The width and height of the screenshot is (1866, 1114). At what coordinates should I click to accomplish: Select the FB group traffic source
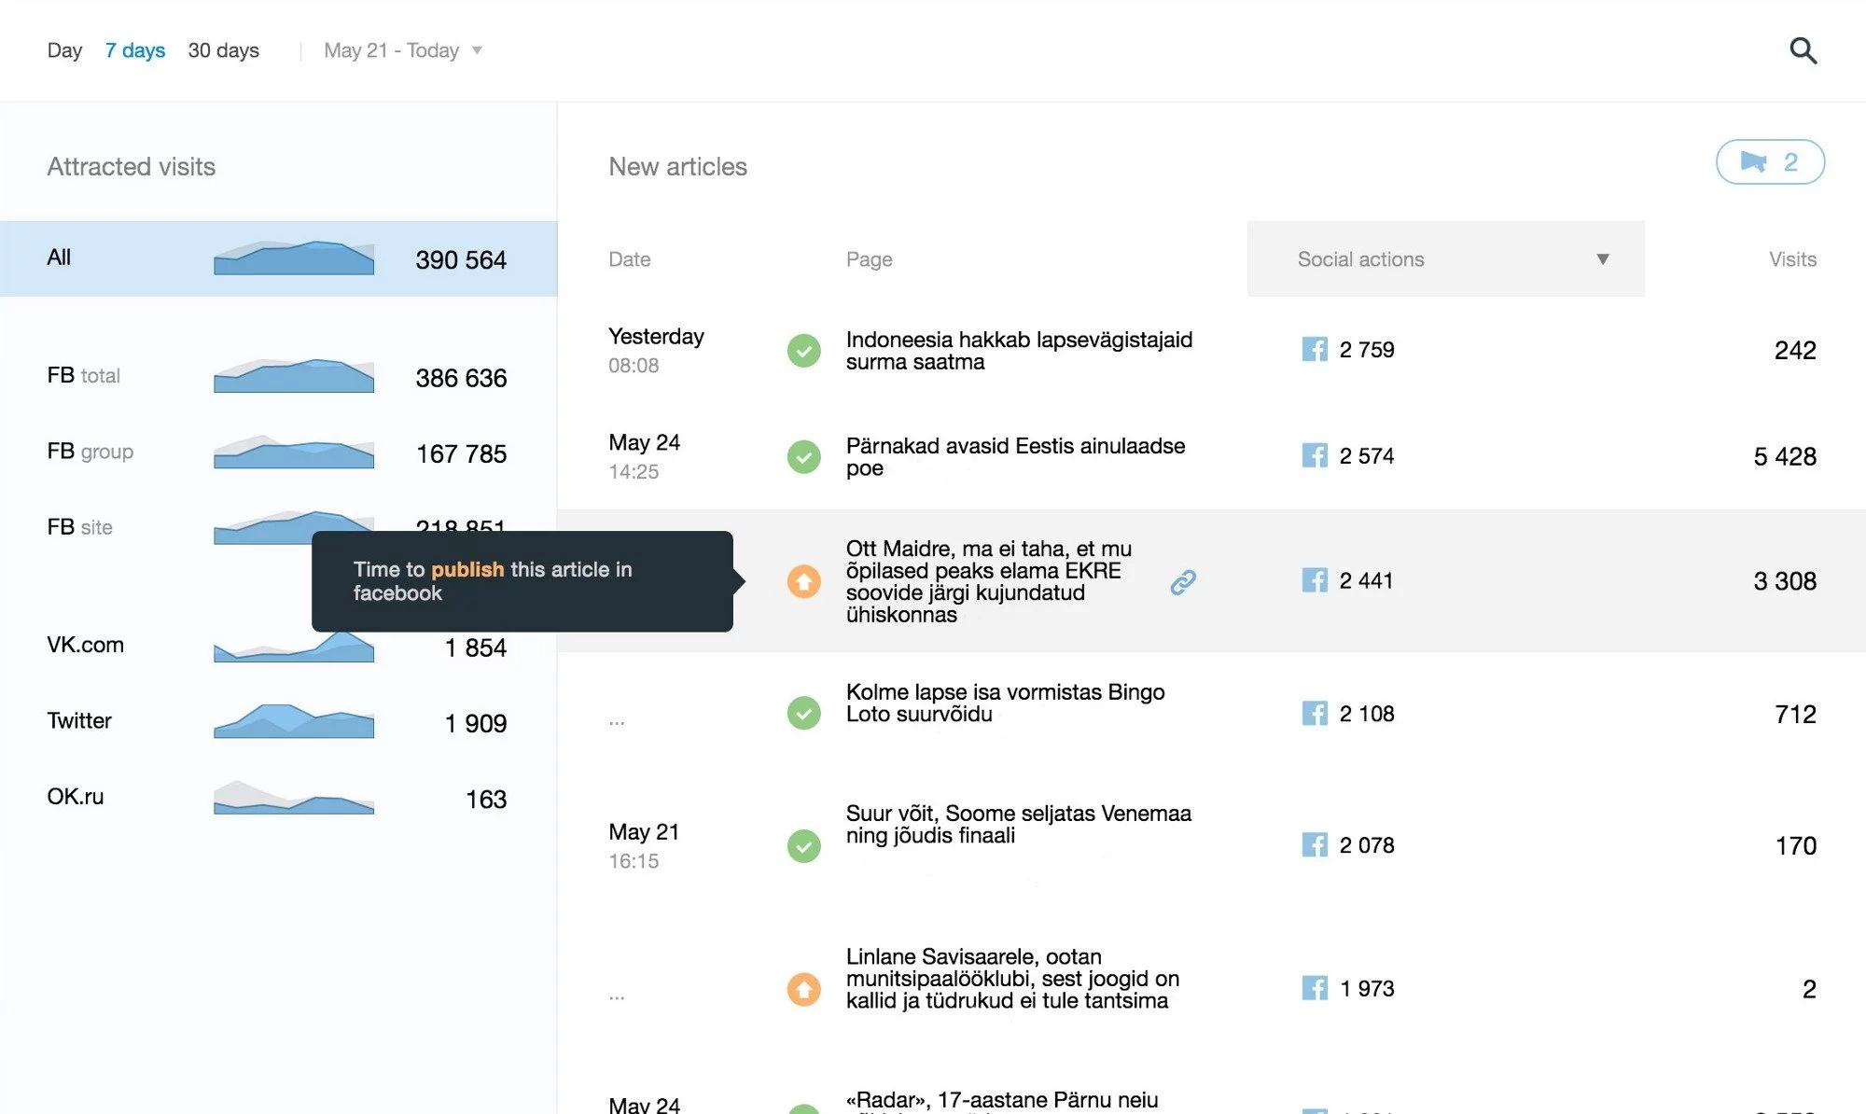278,453
